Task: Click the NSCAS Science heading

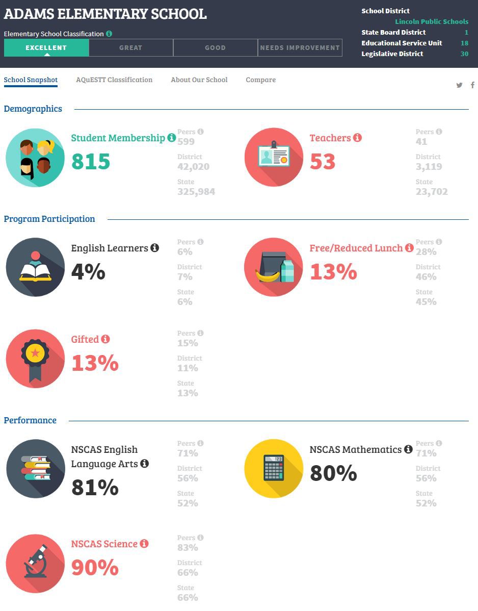Action: [x=104, y=544]
